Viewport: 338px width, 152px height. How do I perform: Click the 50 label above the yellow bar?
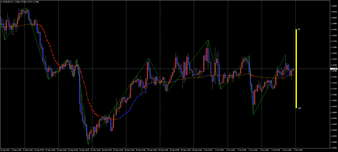click(299, 29)
